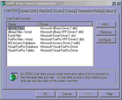
Task: Click the ODBC globe title bar icon
Action: (3, 3)
